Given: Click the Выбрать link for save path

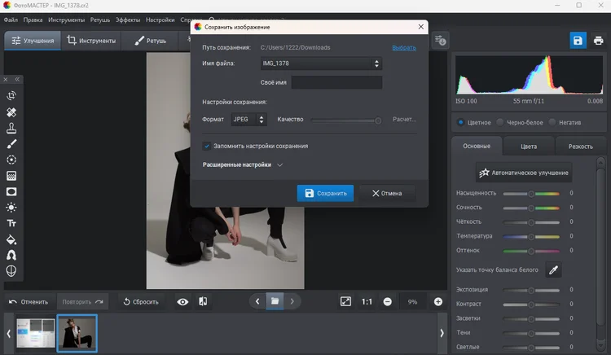Looking at the screenshot, I should (403, 48).
